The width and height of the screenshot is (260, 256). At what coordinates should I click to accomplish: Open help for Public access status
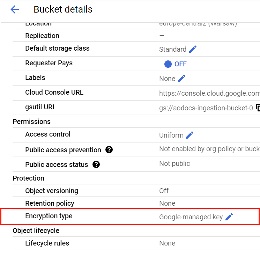(x=96, y=164)
